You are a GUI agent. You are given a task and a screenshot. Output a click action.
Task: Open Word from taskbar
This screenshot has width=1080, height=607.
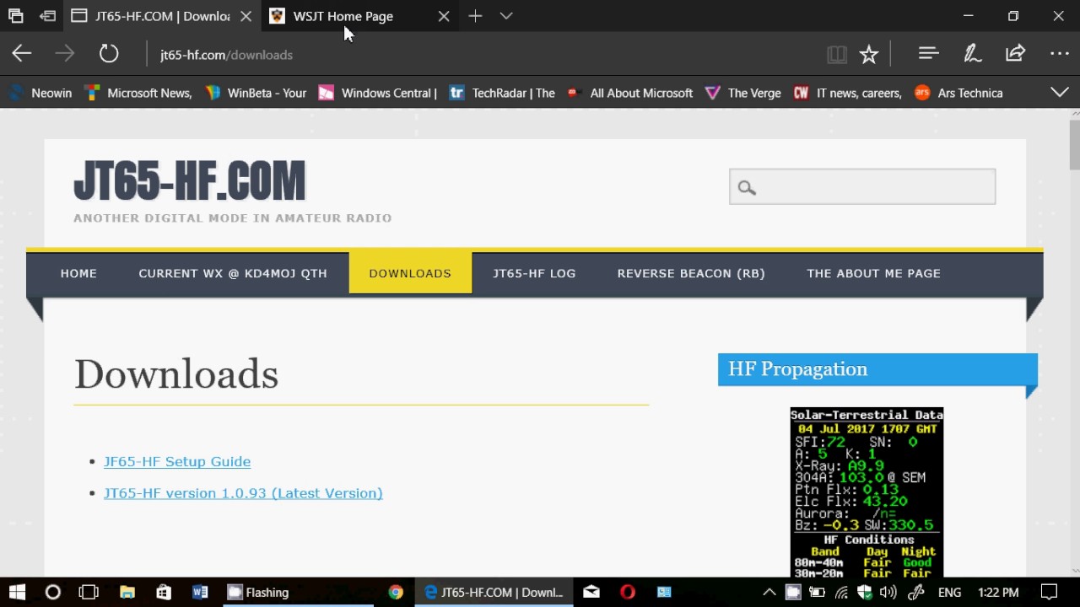200,592
